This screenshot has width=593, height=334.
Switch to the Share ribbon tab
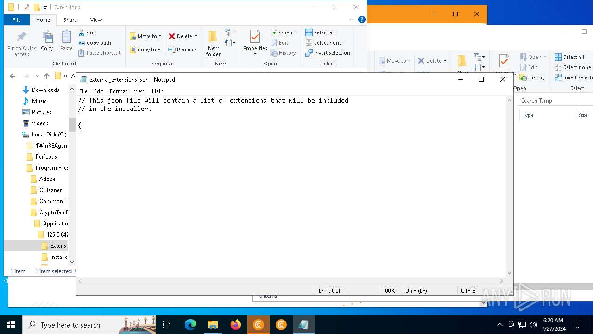pyautogui.click(x=70, y=20)
